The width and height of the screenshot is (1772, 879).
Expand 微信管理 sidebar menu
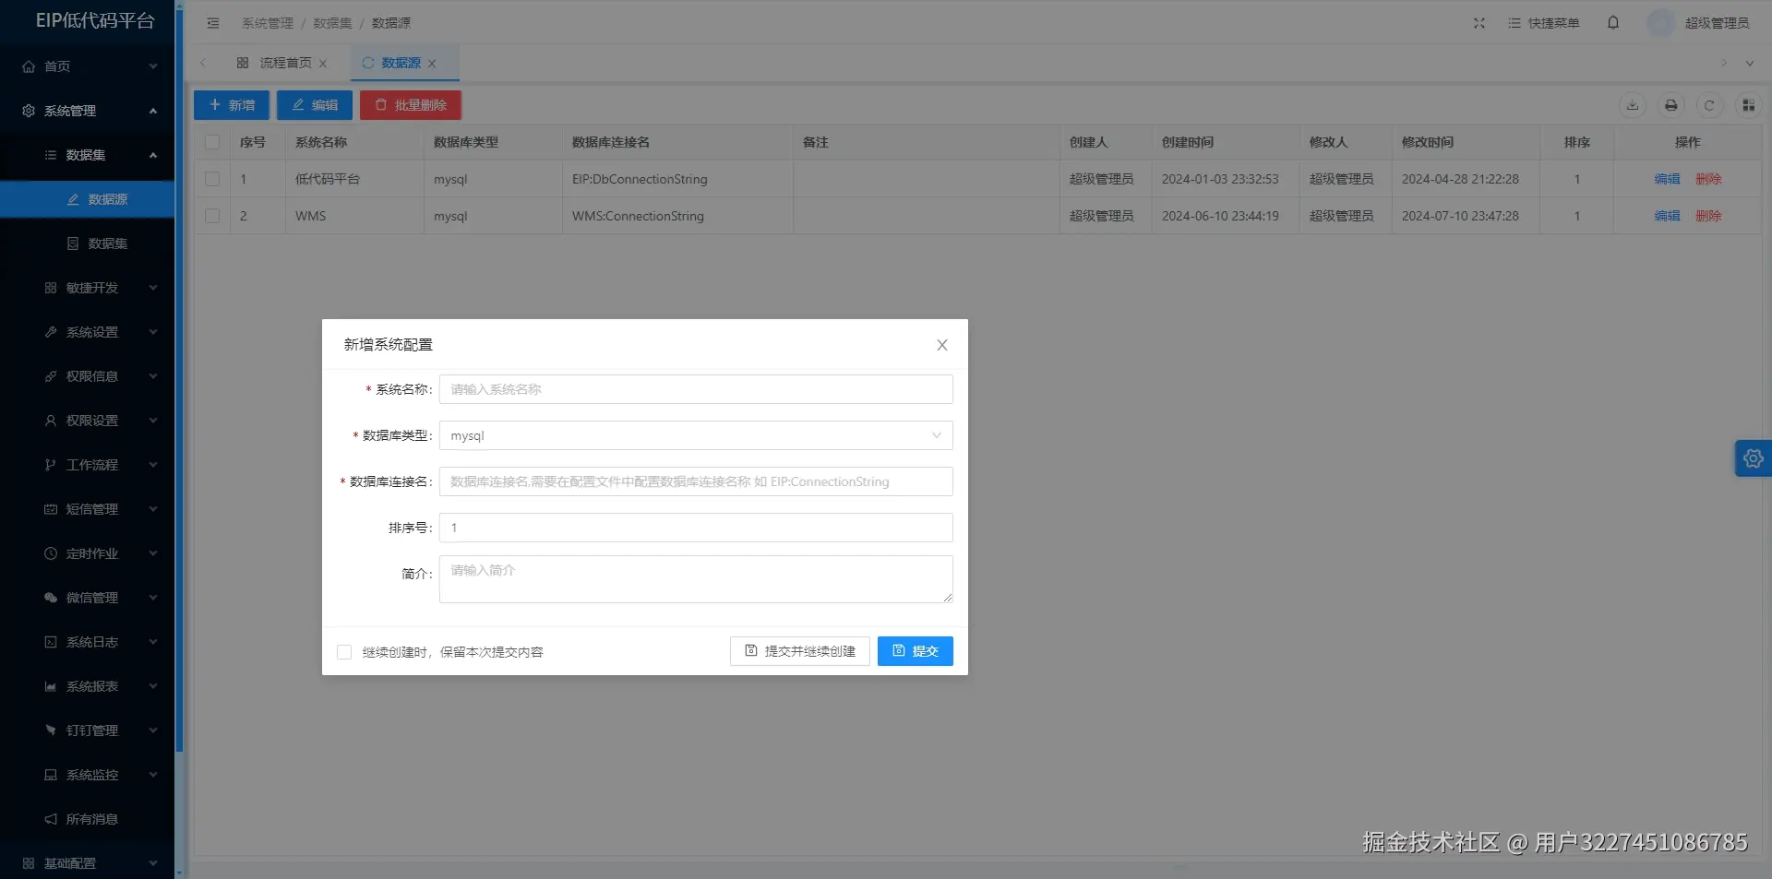[88, 598]
